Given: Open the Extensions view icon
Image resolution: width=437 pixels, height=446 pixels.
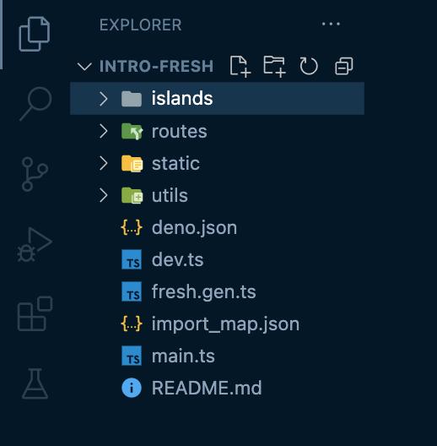Looking at the screenshot, I should [x=35, y=313].
